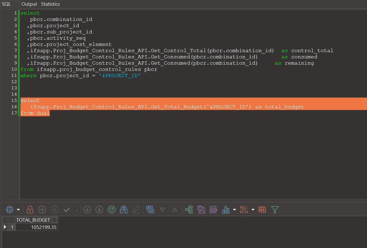367x248 pixels.
Task: Click ',pbcr.activity_seq' on line 5
Action: [x=57, y=38]
